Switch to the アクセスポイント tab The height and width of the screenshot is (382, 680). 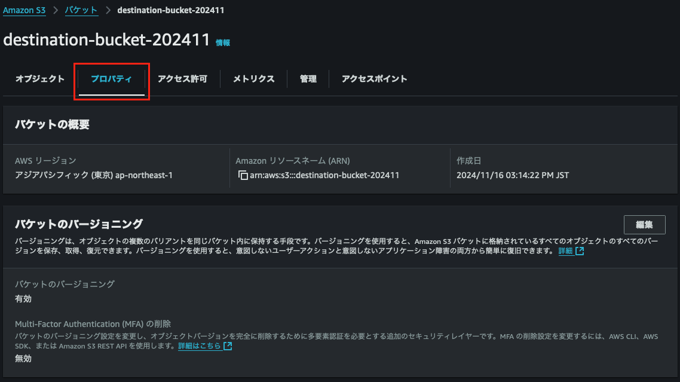(x=374, y=79)
